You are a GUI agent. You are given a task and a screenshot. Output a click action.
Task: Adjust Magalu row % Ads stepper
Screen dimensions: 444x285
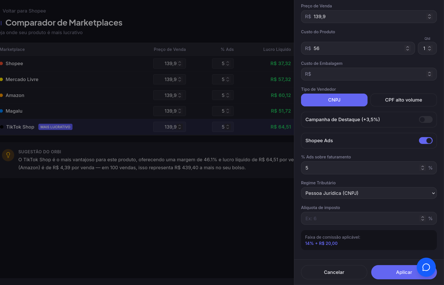pyautogui.click(x=228, y=111)
